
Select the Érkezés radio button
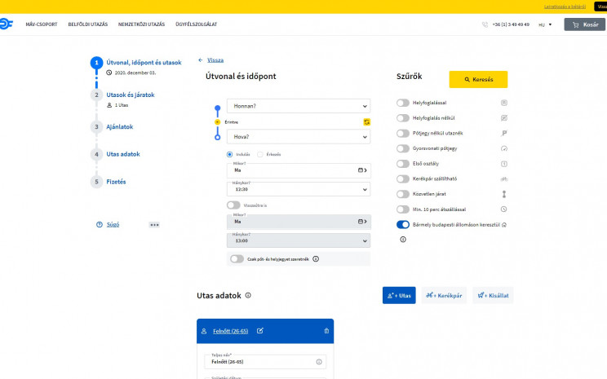coord(260,154)
